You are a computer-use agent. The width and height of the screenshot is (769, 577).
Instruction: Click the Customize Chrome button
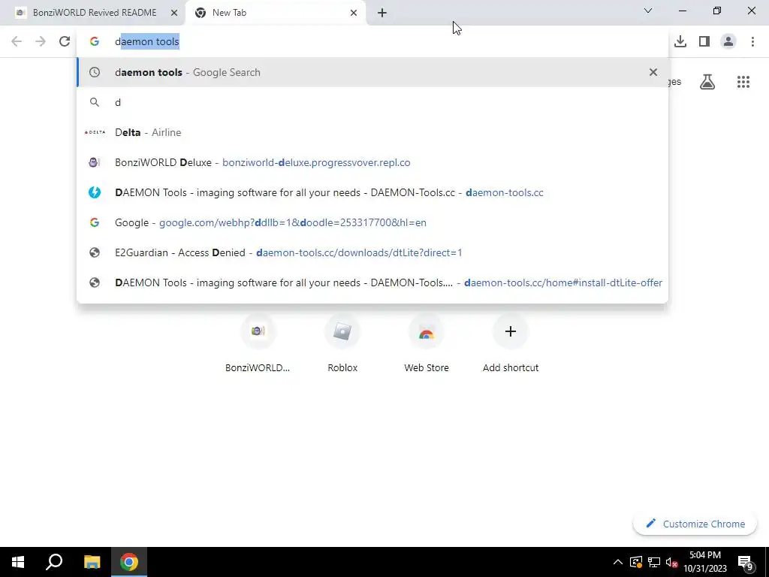pos(695,524)
